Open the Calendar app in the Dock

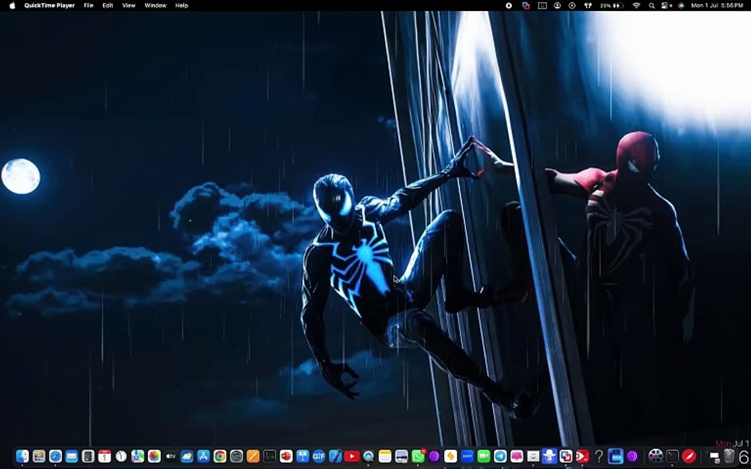104,456
